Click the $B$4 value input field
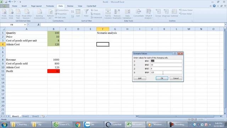227x128 pixels. tap(166, 73)
